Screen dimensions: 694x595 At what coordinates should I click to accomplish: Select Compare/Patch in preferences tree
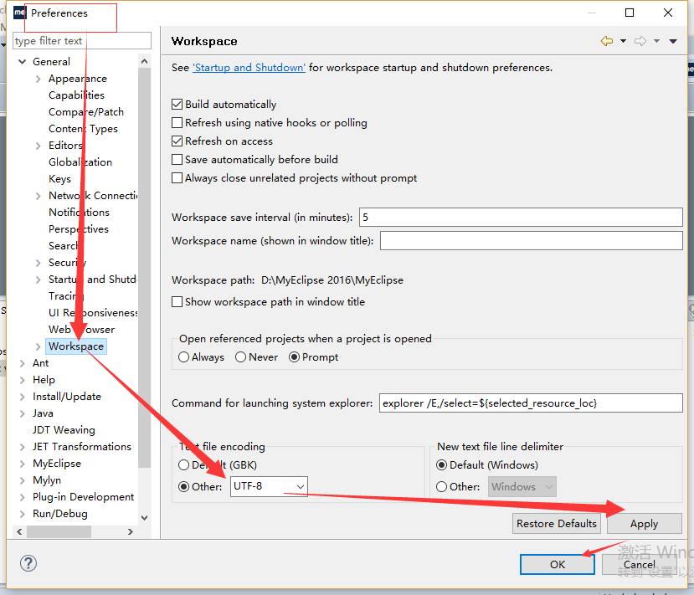point(86,112)
